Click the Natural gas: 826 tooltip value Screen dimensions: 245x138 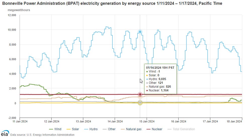[158, 87]
